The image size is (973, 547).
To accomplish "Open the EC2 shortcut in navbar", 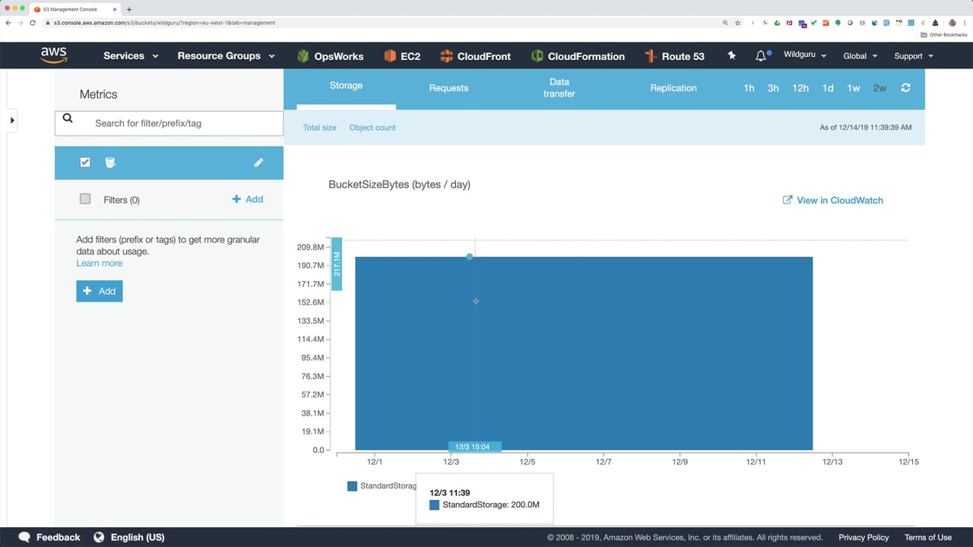I will [402, 56].
